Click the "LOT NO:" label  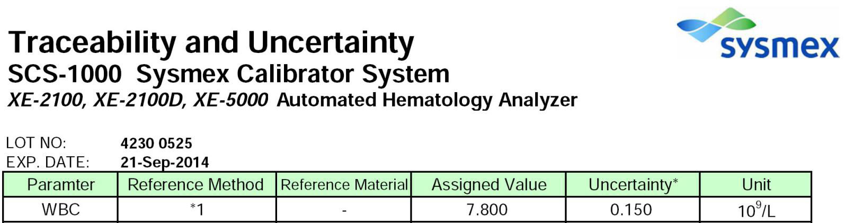(x=35, y=143)
